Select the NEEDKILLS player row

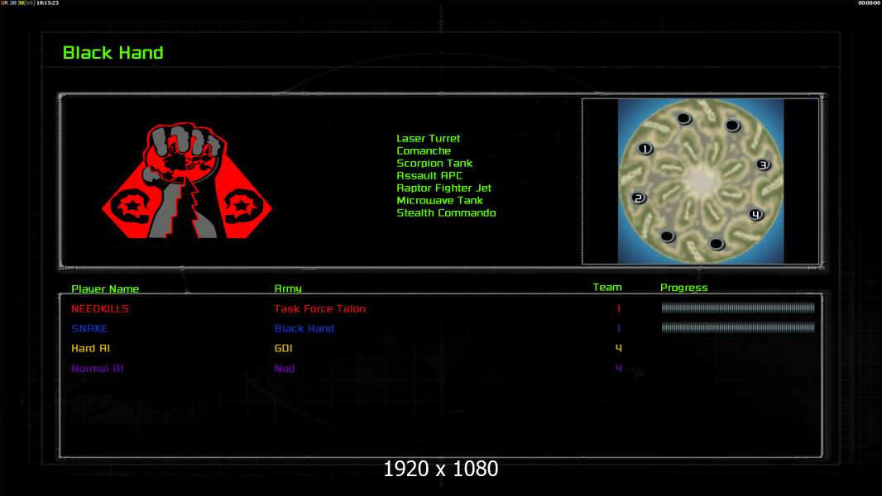441,308
